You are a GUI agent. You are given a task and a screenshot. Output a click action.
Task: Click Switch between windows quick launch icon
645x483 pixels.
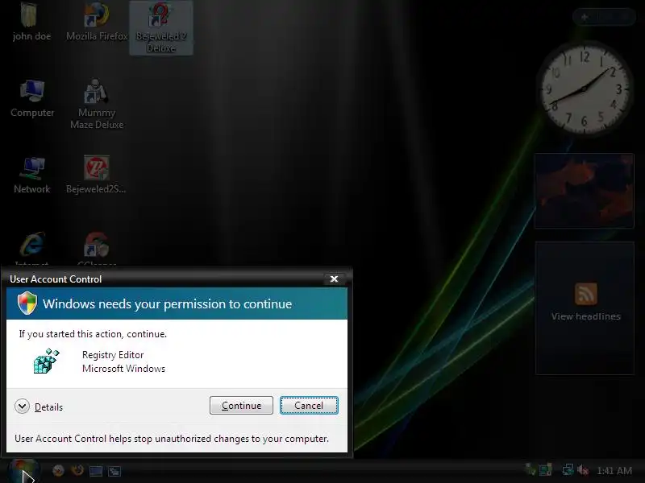[x=114, y=471]
